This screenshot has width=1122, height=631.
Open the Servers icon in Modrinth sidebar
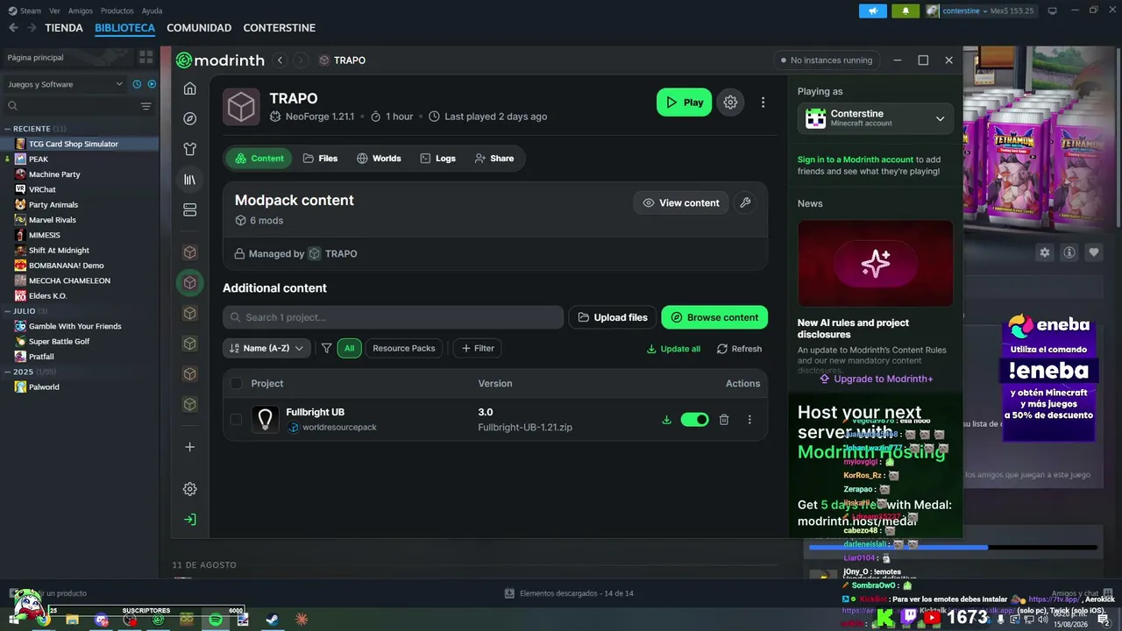[189, 209]
